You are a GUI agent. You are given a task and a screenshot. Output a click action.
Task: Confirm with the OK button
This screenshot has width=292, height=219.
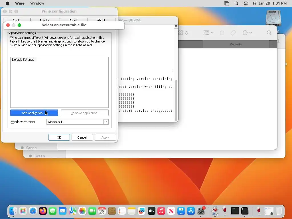(59, 137)
